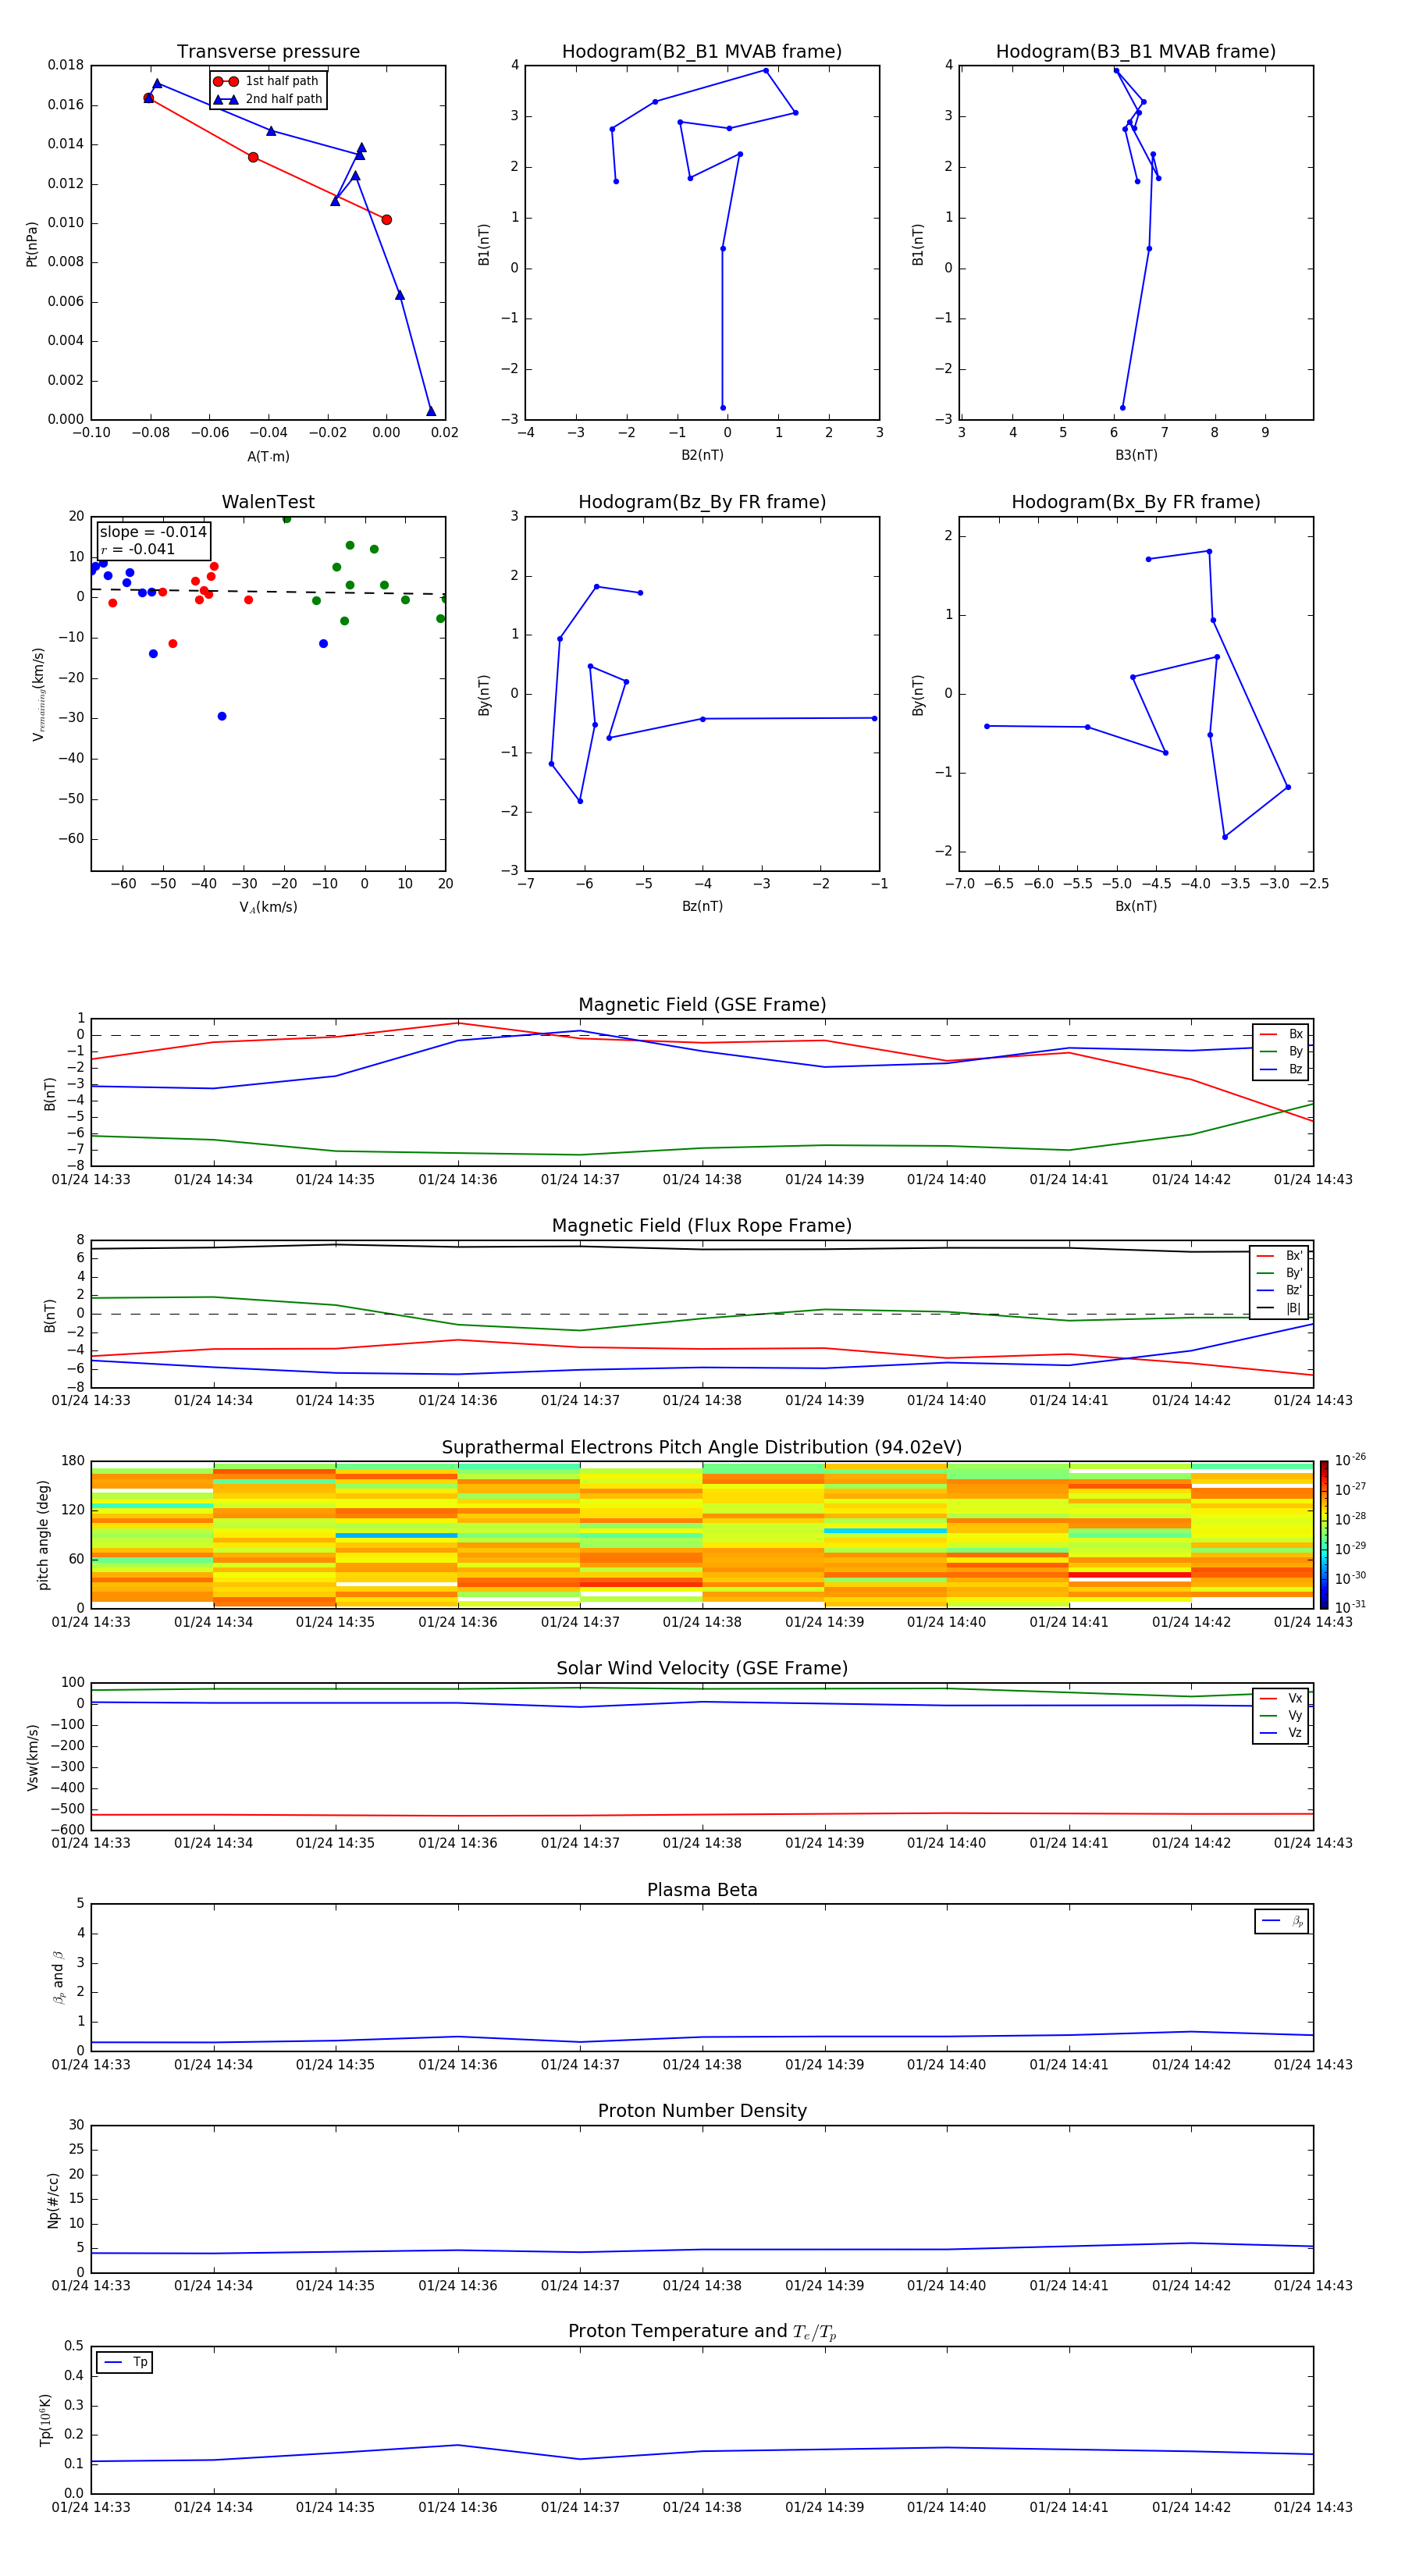1405x2576 pixels.
Task: Click the "Transverse pressure" plot title
Action: click(268, 52)
